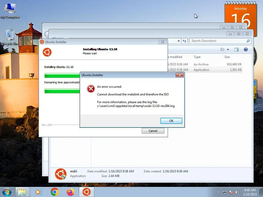Open the address bar history dropdown

(179, 41)
